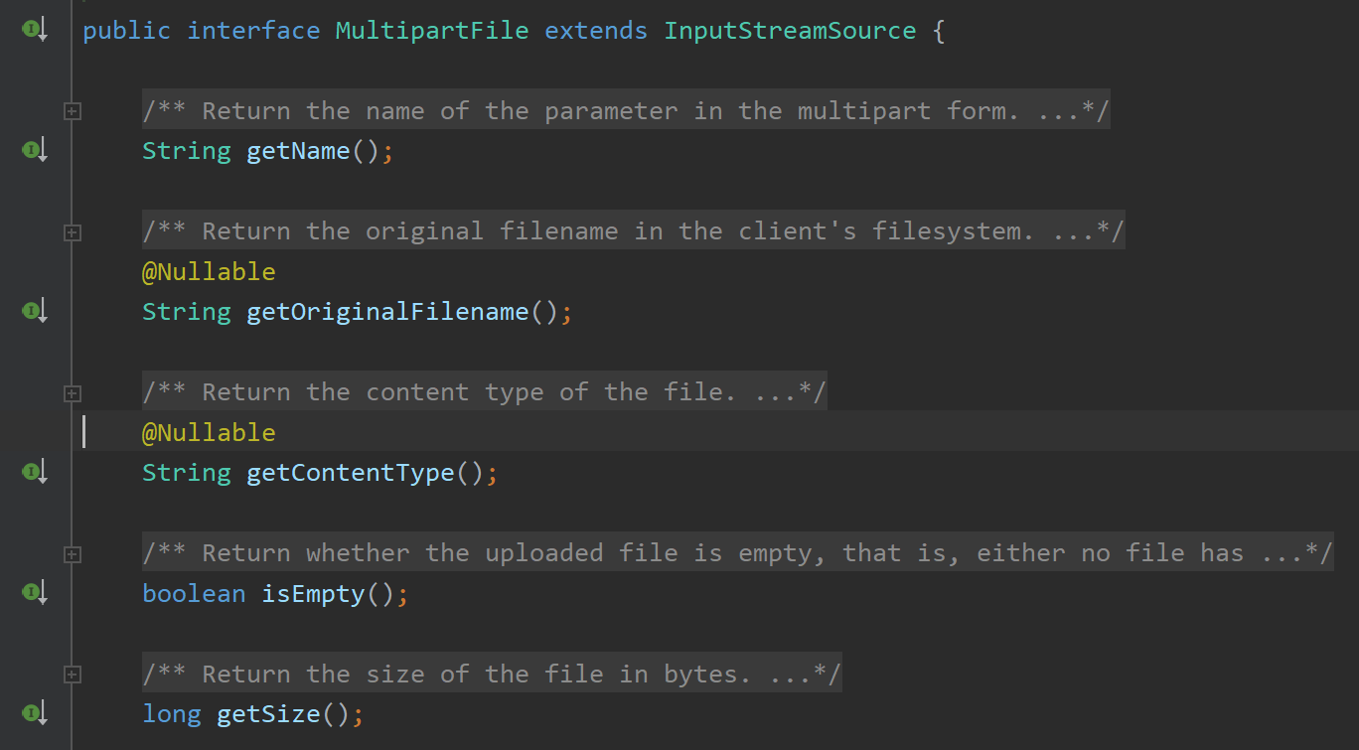Click the folded text 'Return the name of the parameter'

[440, 111]
